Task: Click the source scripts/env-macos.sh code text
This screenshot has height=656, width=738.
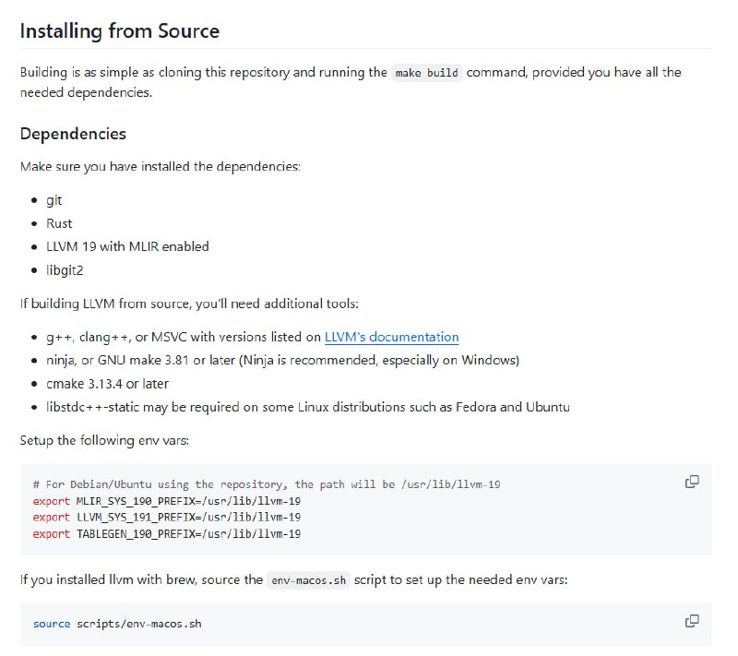Action: pos(117,624)
